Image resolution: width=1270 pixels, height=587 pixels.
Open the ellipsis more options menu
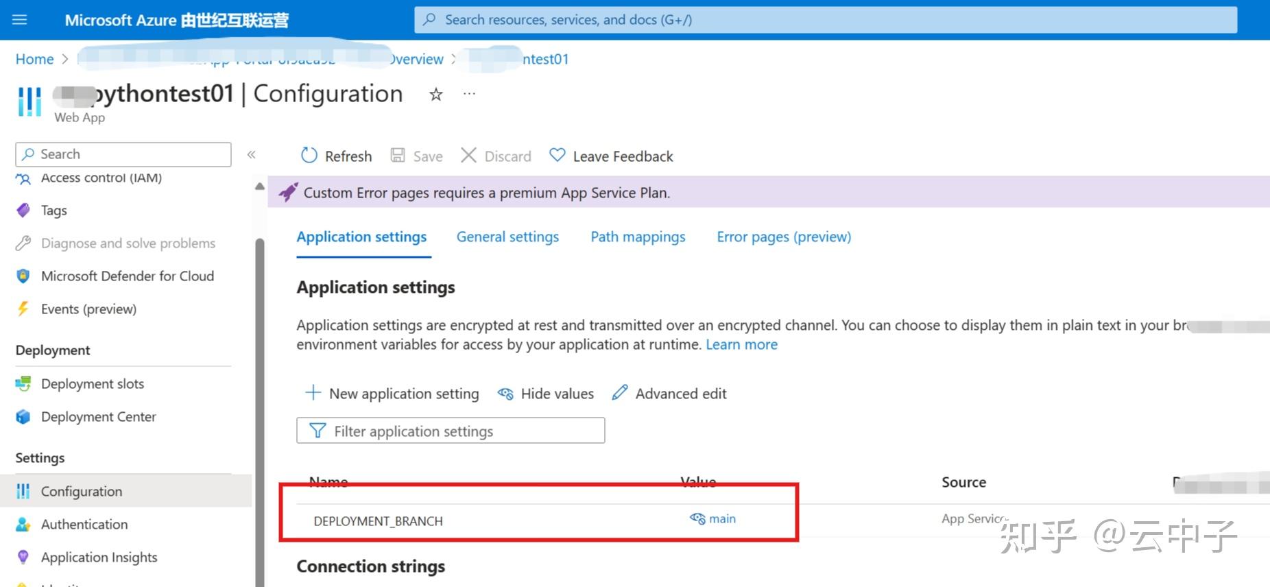pos(469,93)
